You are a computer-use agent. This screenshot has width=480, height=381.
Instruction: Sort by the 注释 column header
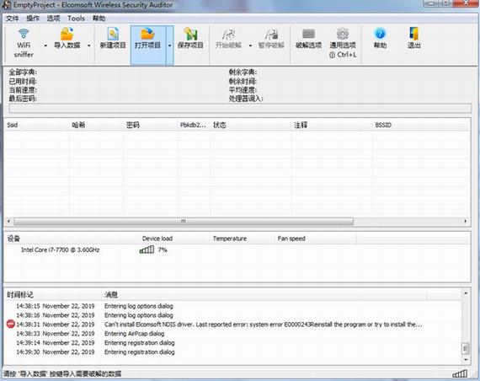(x=332, y=125)
